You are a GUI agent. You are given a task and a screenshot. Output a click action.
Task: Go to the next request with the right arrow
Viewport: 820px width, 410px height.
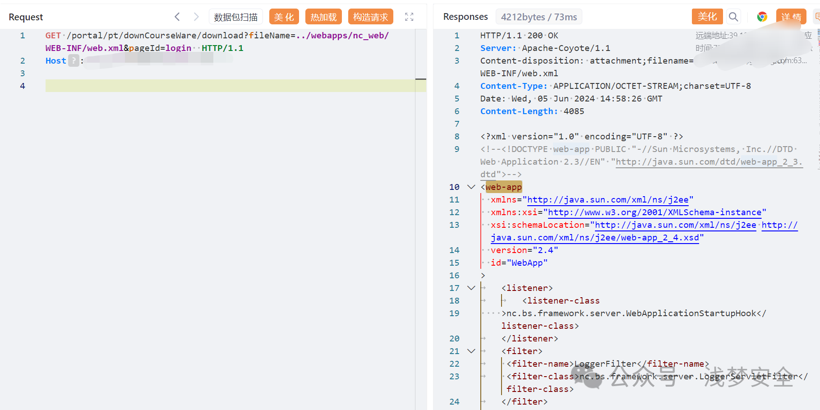pos(196,17)
